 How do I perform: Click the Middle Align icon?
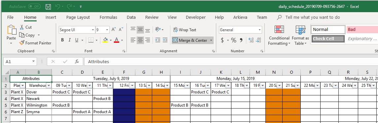(140, 30)
